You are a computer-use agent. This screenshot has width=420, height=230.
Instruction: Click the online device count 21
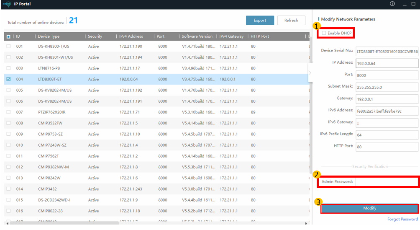[73, 21]
